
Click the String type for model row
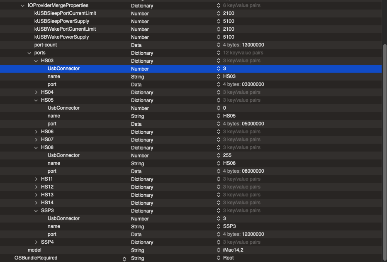137,250
